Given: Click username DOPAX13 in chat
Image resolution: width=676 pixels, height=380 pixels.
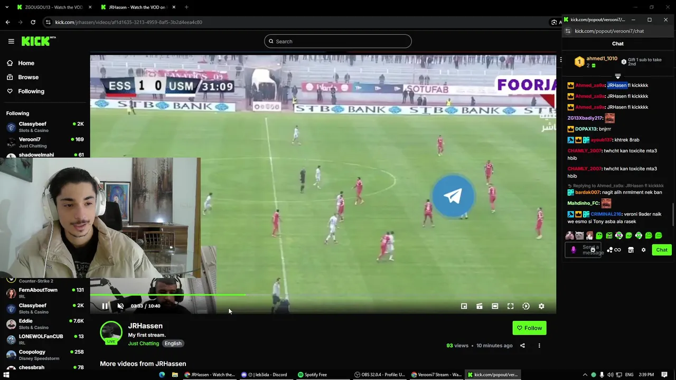Looking at the screenshot, I should coord(586,129).
